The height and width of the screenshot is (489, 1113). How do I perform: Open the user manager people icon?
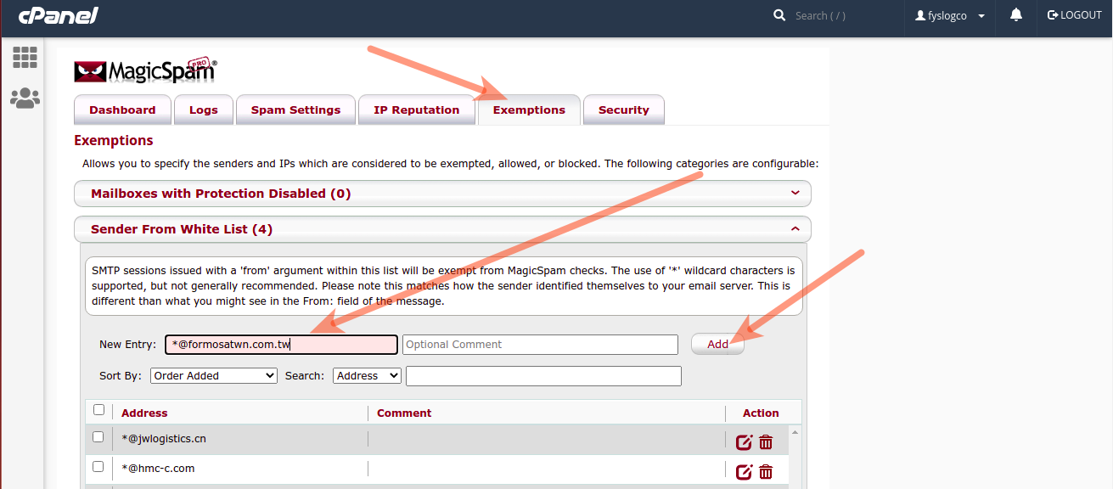coord(25,98)
